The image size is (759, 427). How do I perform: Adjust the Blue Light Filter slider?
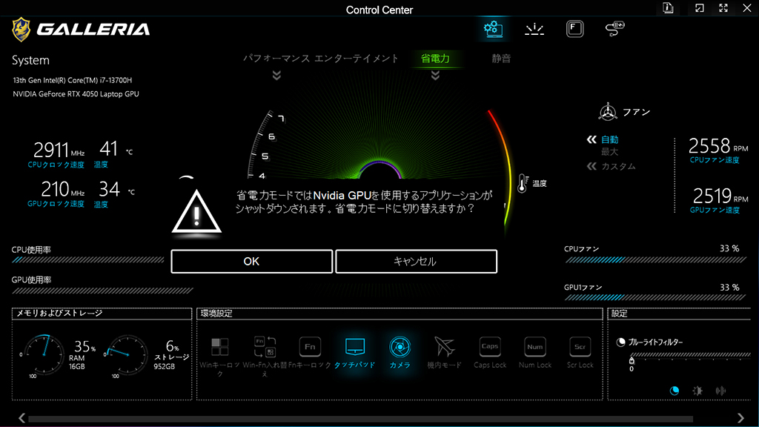click(690, 355)
